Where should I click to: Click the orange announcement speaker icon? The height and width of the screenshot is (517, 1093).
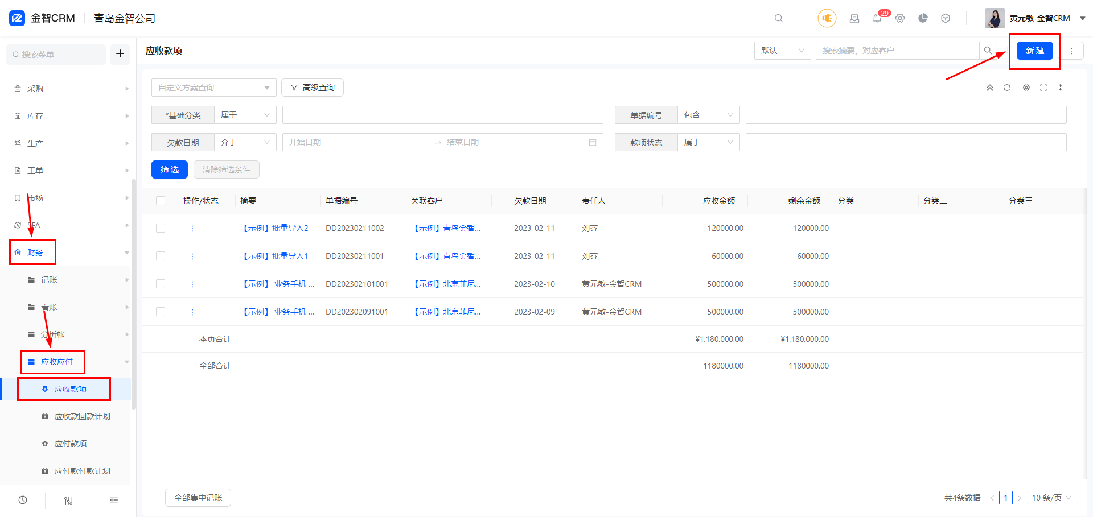coord(827,18)
